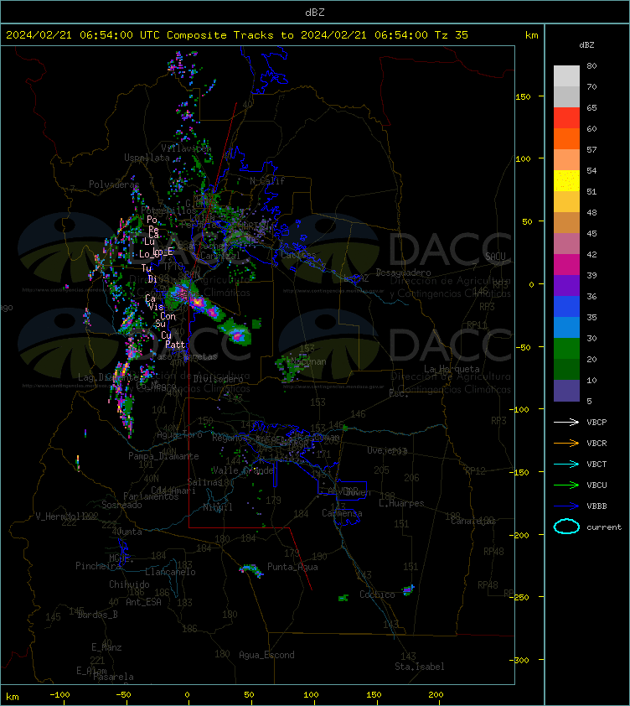Viewport: 630px width, 706px height.
Task: Select the brown 45-48 dBZ swatch
Action: tap(566, 223)
